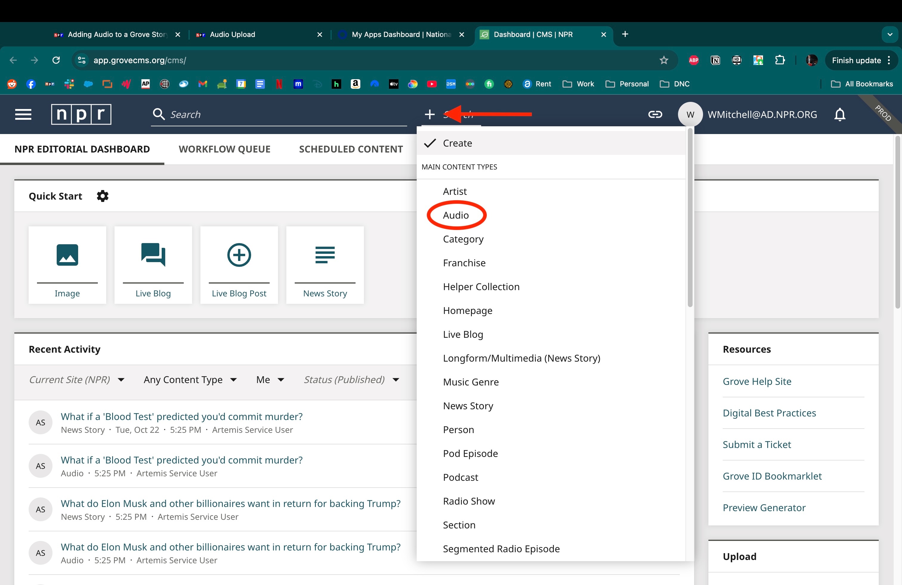The image size is (902, 585).
Task: Click the NPR logo
Action: coord(81,114)
